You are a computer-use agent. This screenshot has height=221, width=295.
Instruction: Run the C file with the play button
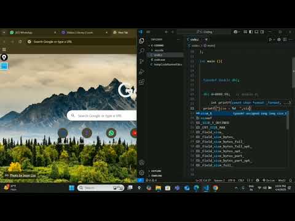(x=270, y=39)
